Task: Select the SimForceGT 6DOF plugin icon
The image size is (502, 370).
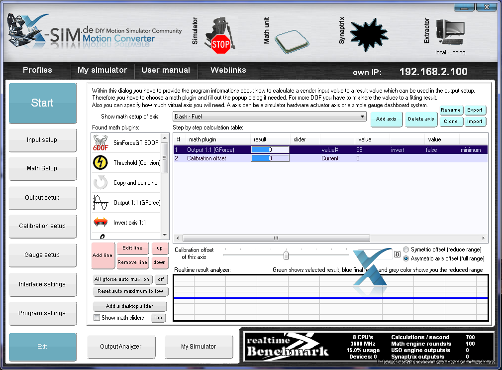Action: tap(101, 143)
